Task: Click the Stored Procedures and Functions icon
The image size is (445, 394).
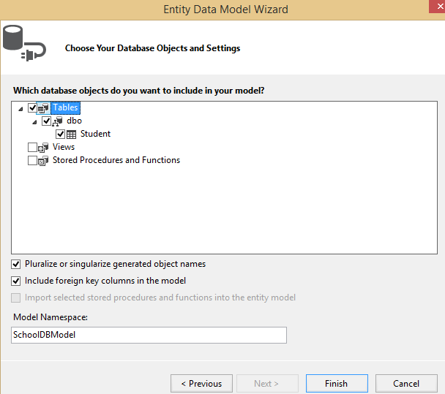Action: [x=43, y=161]
